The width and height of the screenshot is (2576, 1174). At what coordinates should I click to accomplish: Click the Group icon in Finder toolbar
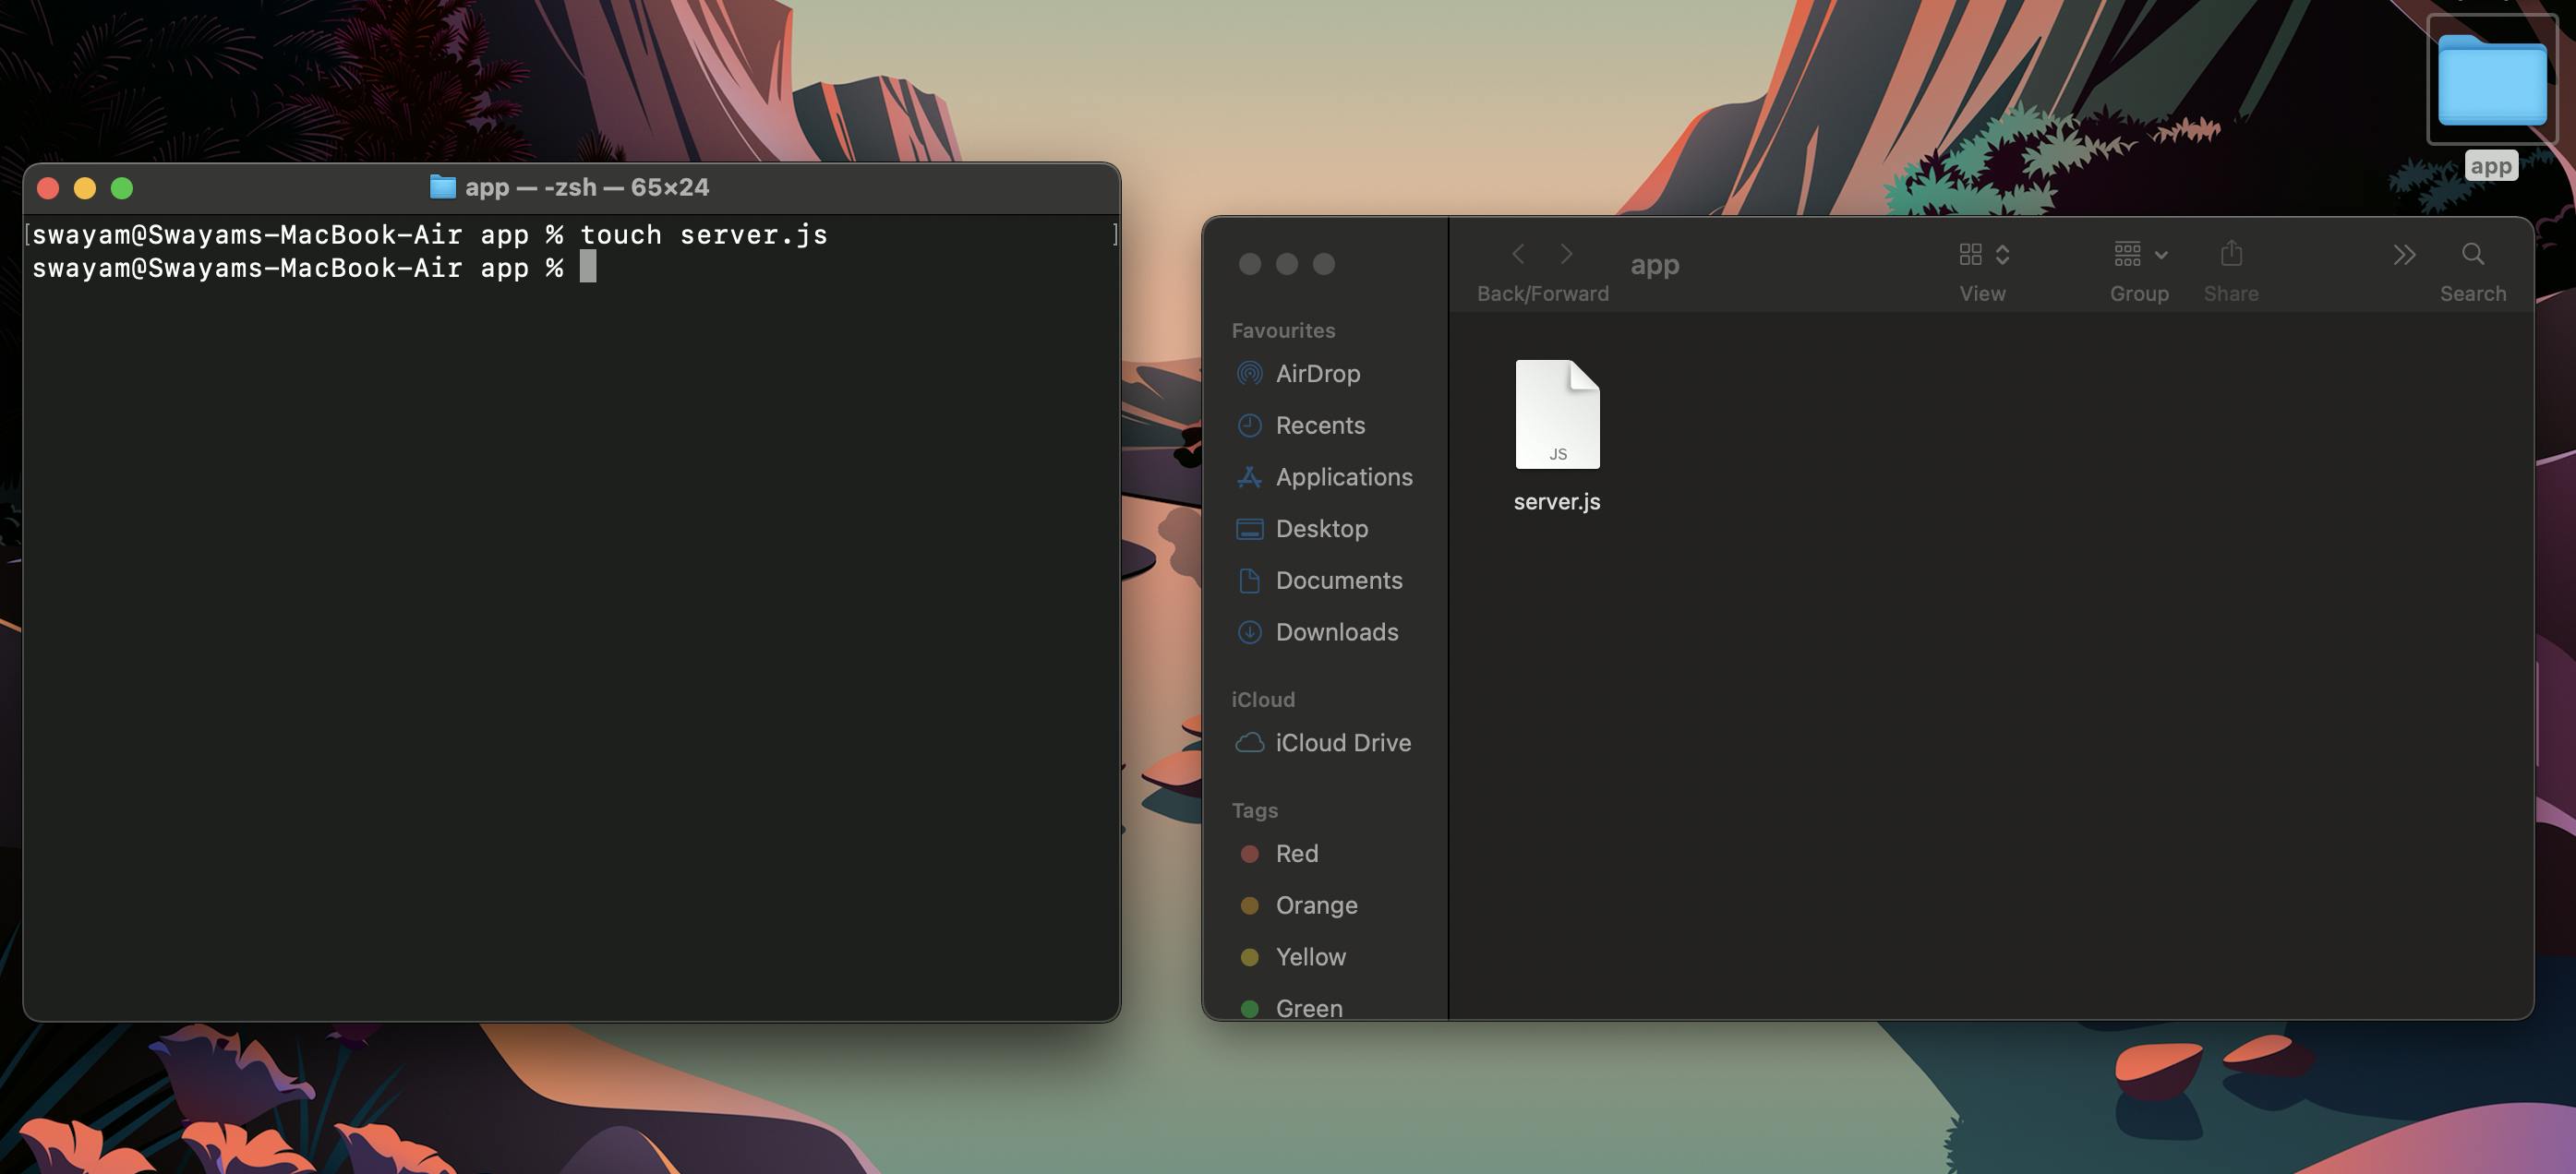(x=2137, y=259)
